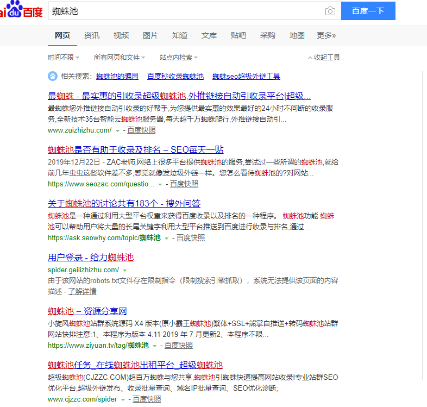This screenshot has width=427, height=407.
Task: Open result 最蜘蛛 - 最实惠的引收录超级蜘蛛池
Action: pos(179,96)
